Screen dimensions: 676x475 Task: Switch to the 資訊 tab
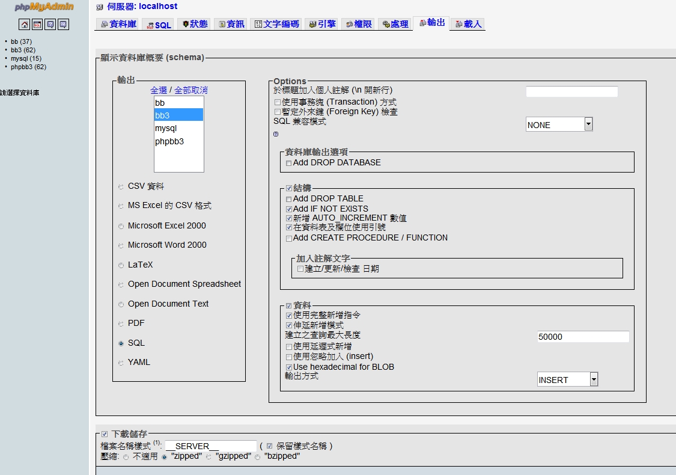231,24
